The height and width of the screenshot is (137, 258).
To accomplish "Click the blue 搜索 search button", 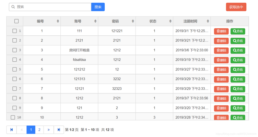I will [98, 7].
